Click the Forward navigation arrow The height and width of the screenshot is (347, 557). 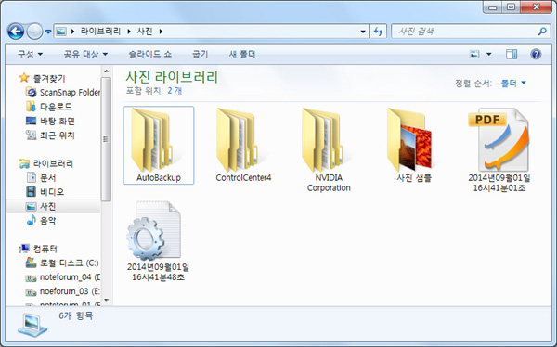point(35,32)
